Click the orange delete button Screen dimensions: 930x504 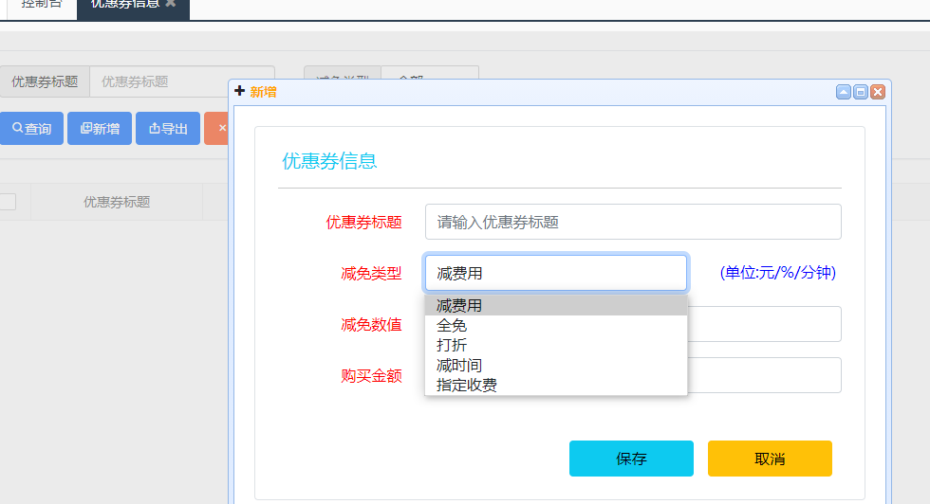tap(217, 128)
